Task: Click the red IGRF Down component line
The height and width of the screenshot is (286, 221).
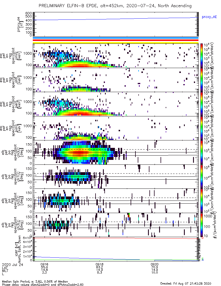Action: [x=115, y=238]
